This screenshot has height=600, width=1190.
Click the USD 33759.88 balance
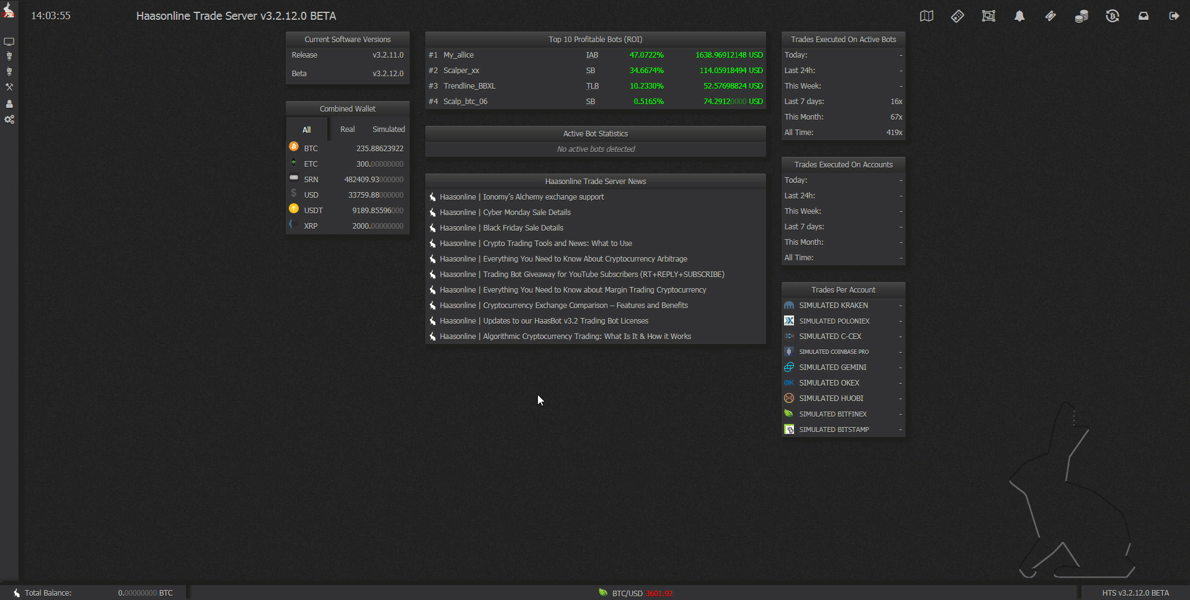click(x=376, y=195)
